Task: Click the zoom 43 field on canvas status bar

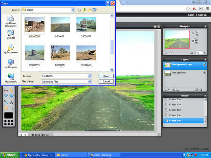Action: (x=23, y=135)
